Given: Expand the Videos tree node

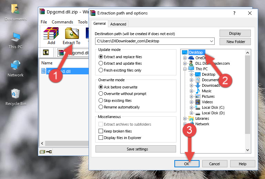Looking at the screenshot, I should click(x=191, y=102).
